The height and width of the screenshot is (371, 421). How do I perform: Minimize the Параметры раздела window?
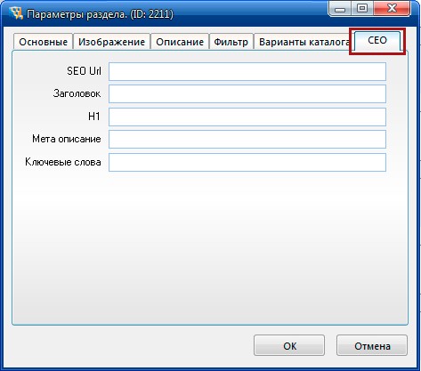pos(340,9)
